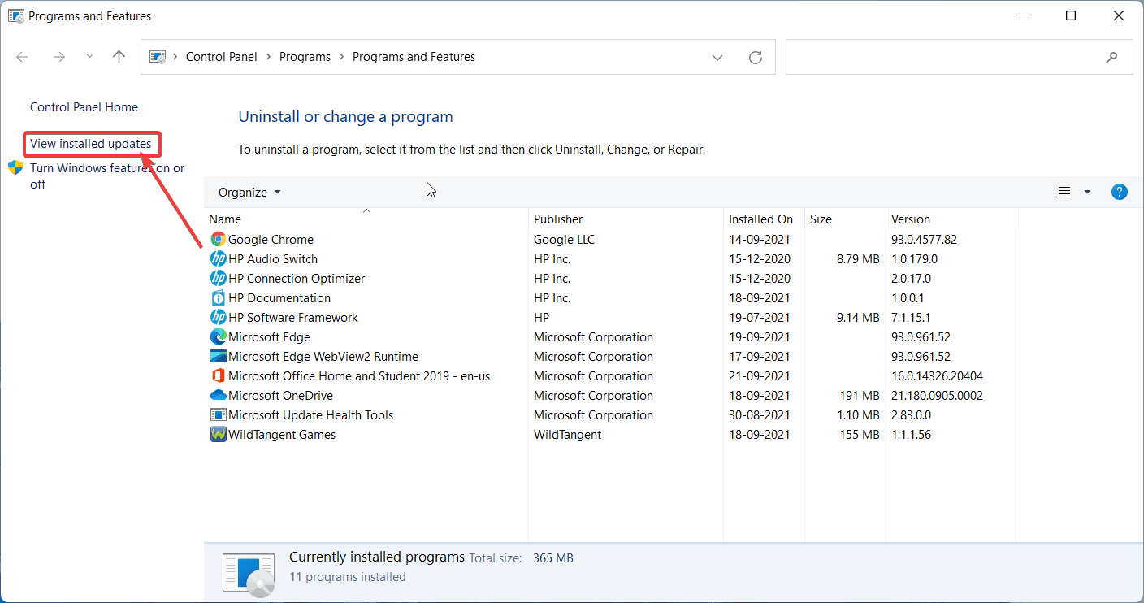Select the Microsoft Edge entry name
The width and height of the screenshot is (1144, 603).
pyautogui.click(x=269, y=336)
